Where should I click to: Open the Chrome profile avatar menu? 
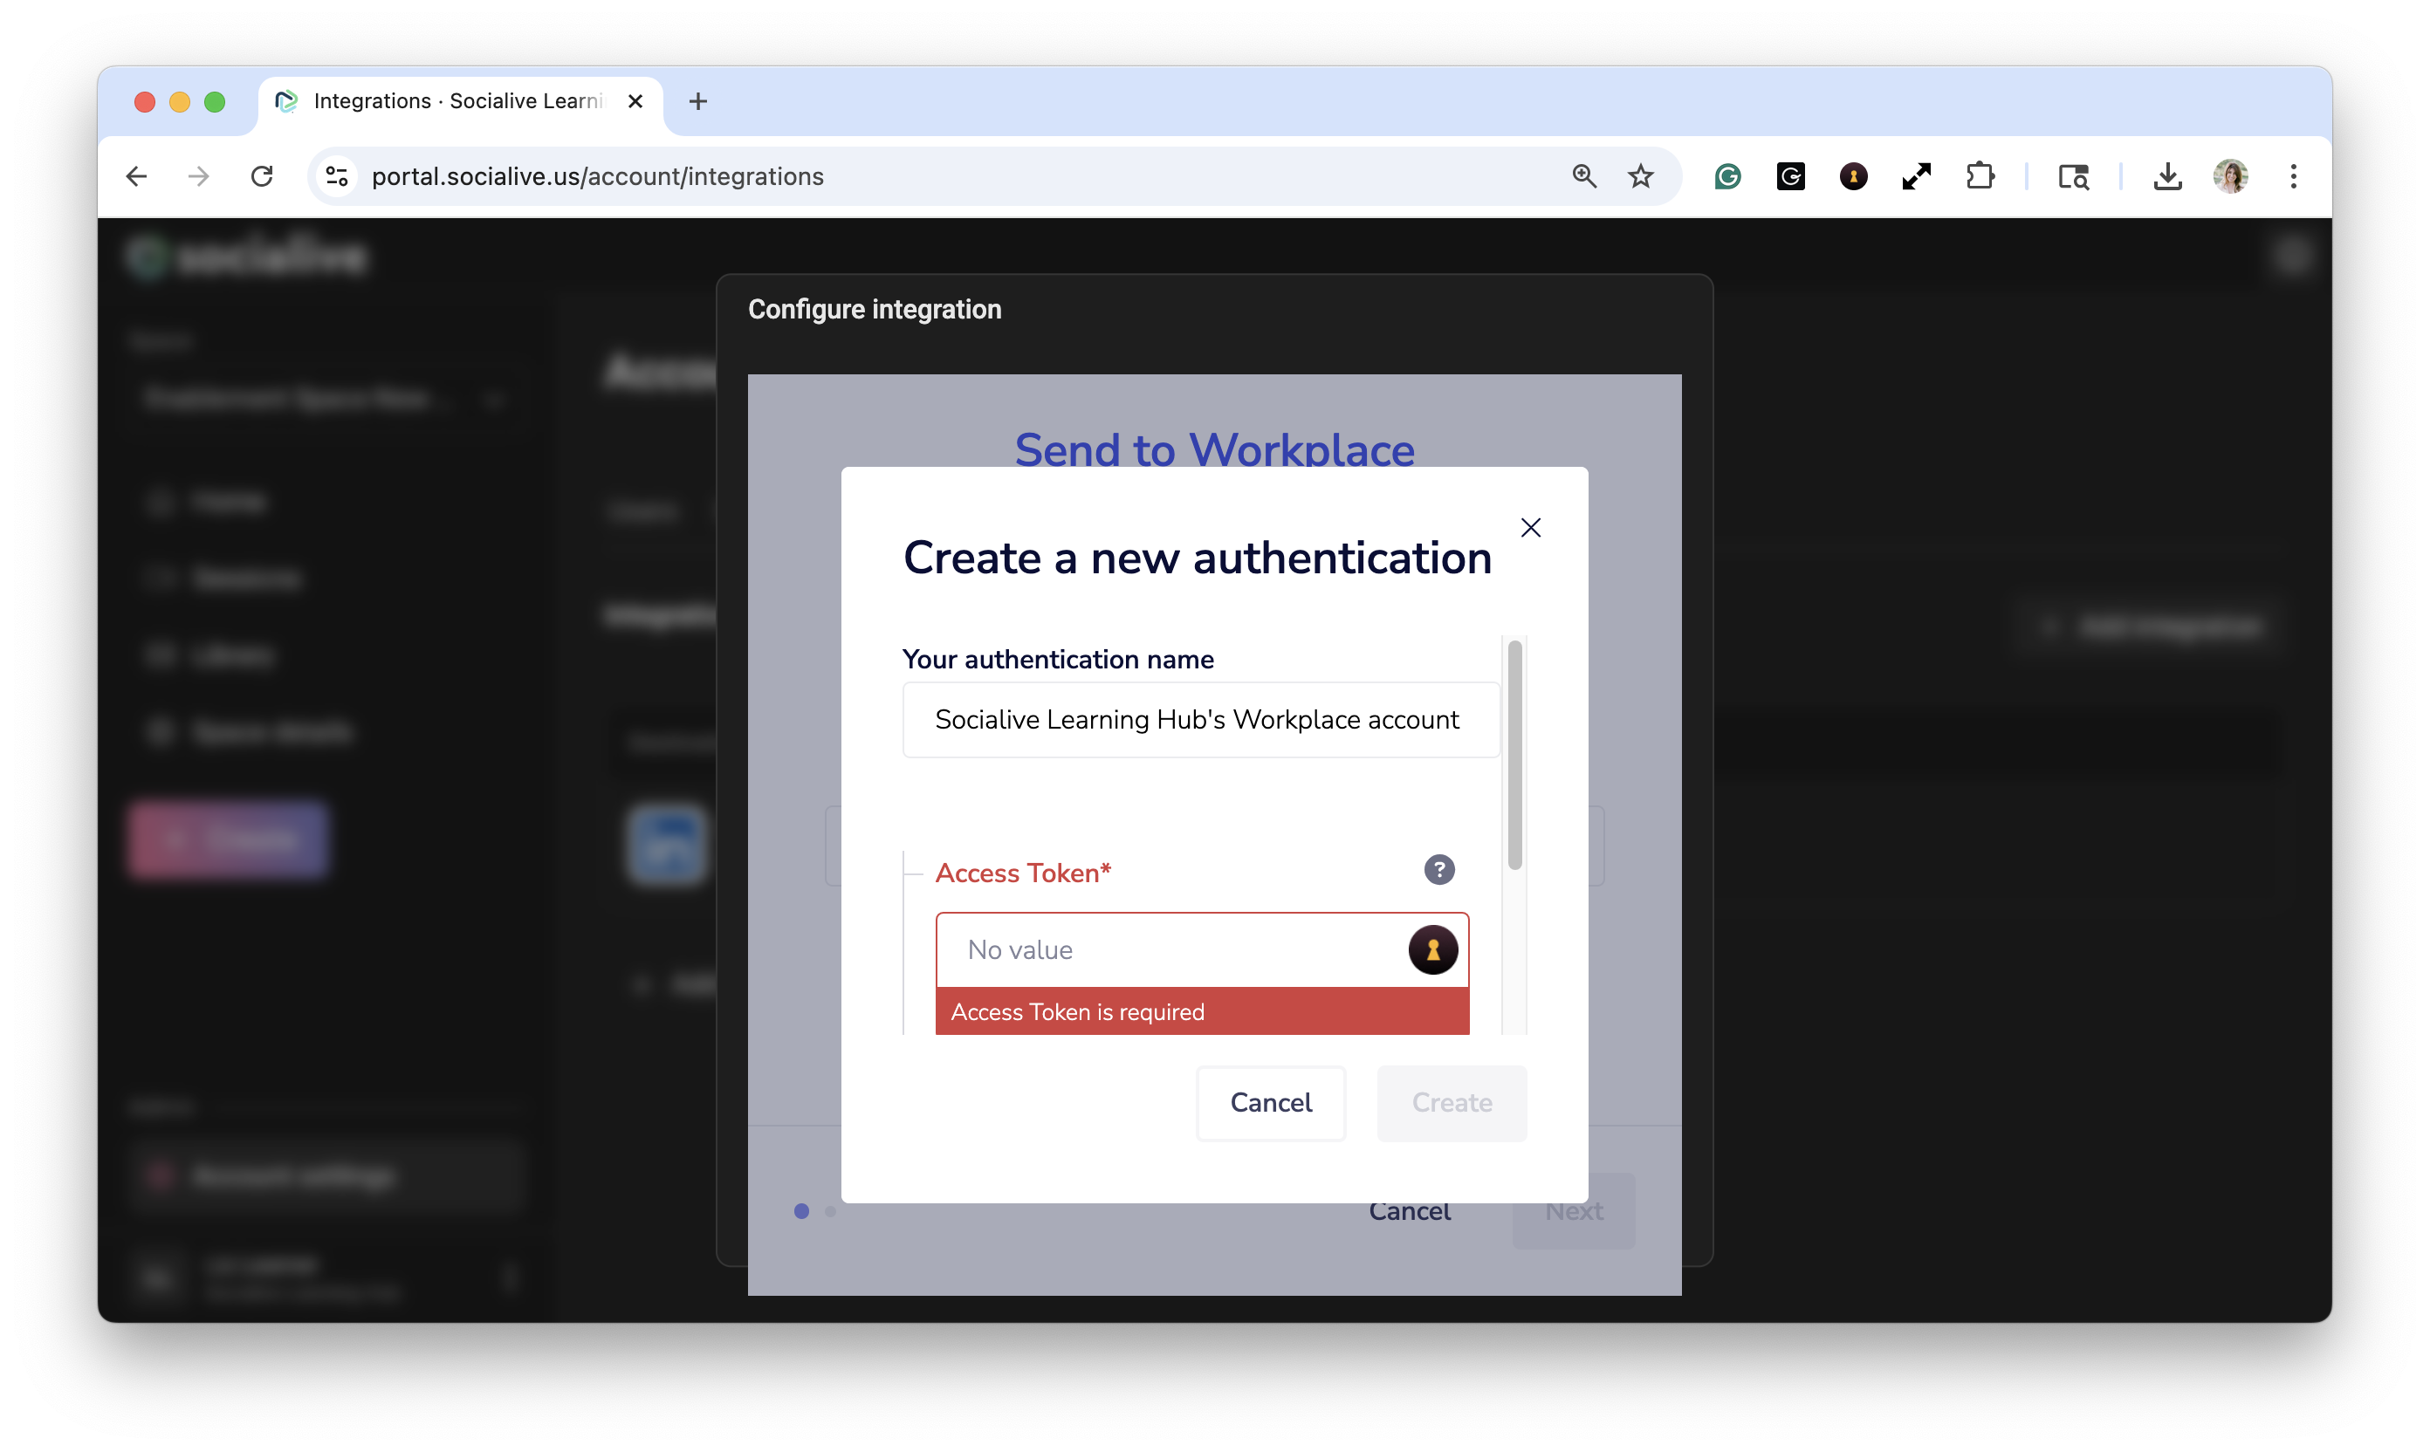(2230, 176)
